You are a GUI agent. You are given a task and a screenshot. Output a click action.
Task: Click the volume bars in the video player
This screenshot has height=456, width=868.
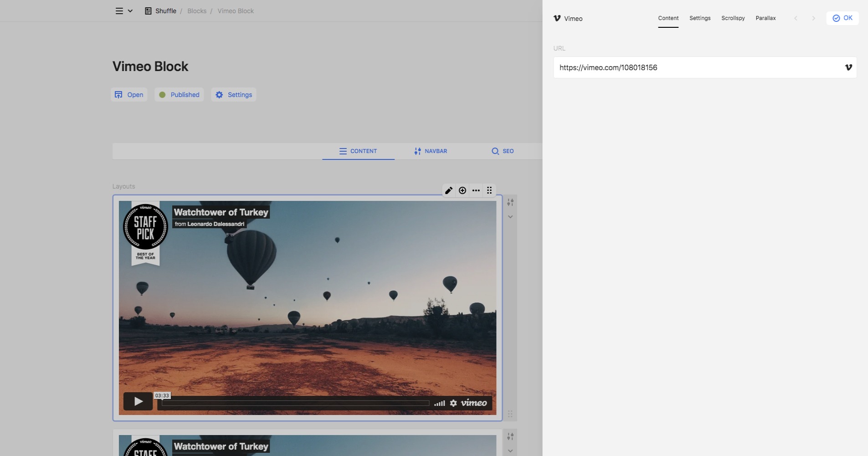pyautogui.click(x=439, y=403)
